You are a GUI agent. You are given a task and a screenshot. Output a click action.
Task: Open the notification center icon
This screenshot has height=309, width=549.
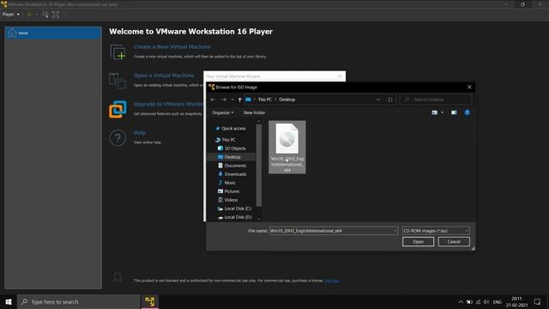[x=537, y=301]
